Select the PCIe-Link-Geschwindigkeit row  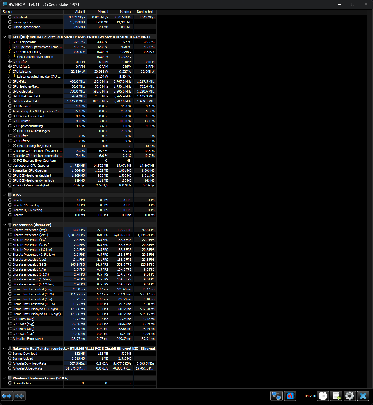click(x=78, y=185)
